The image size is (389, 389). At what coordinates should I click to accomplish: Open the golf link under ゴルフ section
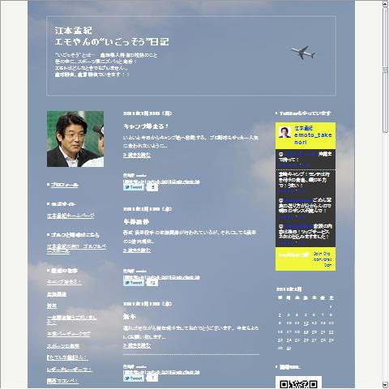(76, 249)
